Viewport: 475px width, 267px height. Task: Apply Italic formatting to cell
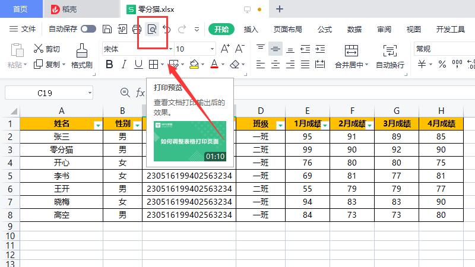click(x=124, y=64)
